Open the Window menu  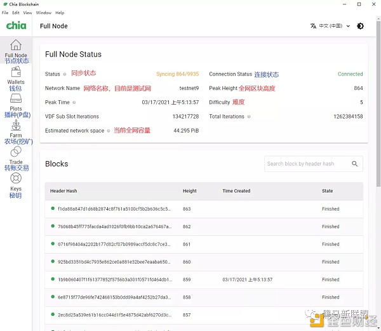(44, 13)
